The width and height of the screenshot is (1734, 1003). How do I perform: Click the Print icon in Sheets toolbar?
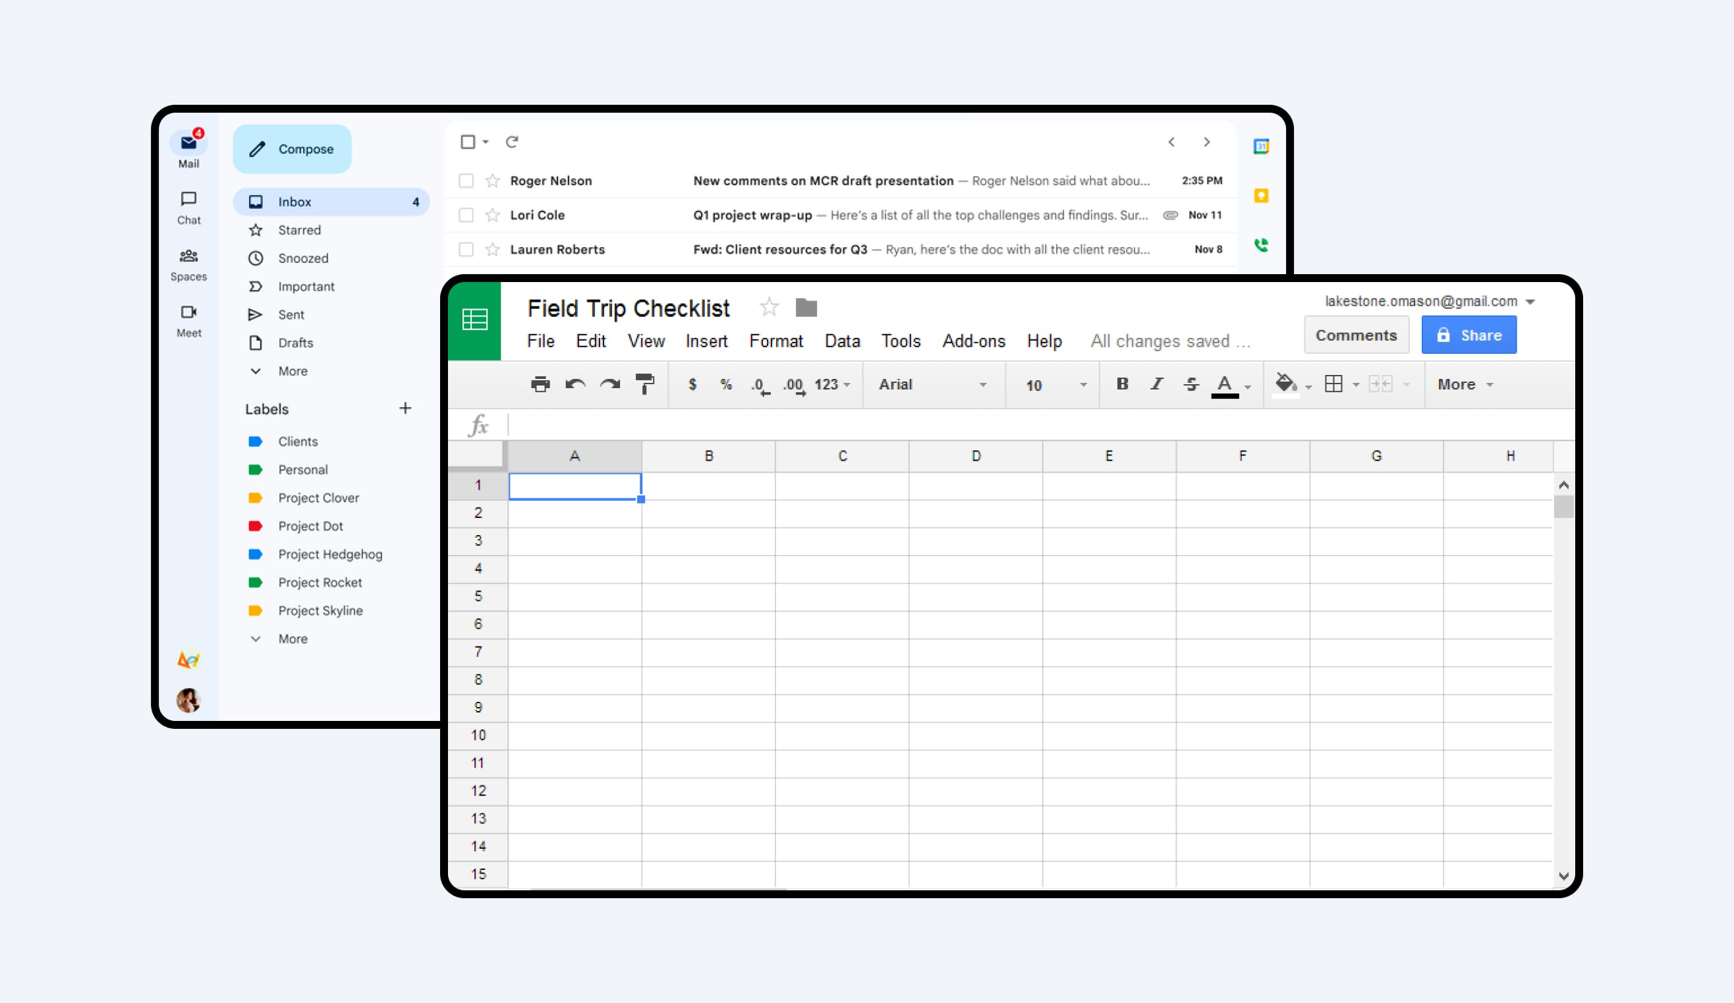[x=540, y=384]
